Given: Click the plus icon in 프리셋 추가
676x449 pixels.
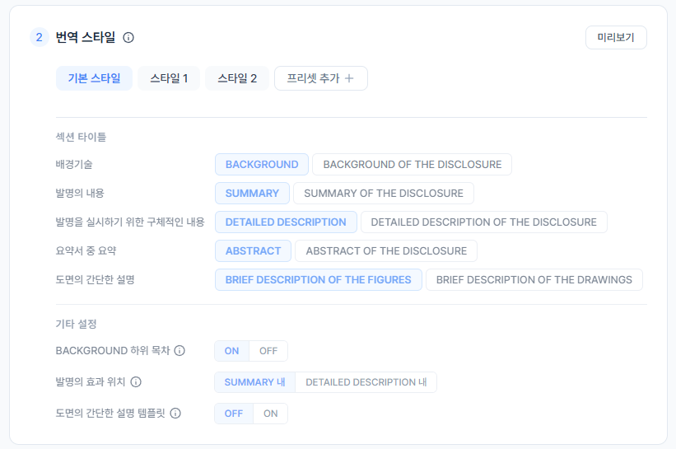Looking at the screenshot, I should coord(349,78).
